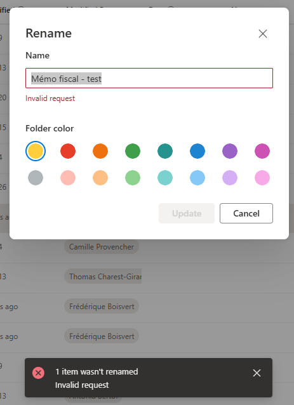The width and height of the screenshot is (294, 405).
Task: Choose the dark teal folder color
Action: 165,151
